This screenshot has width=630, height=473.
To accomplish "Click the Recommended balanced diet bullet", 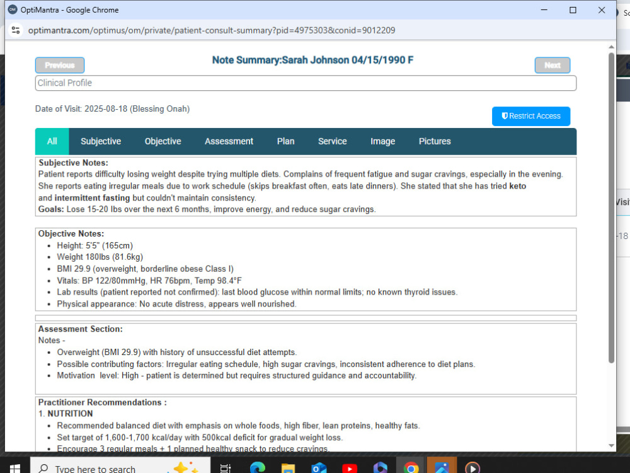I will (238, 426).
